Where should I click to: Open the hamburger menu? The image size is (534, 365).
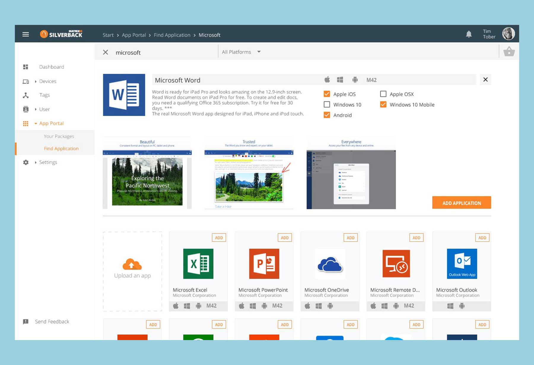[x=26, y=34]
